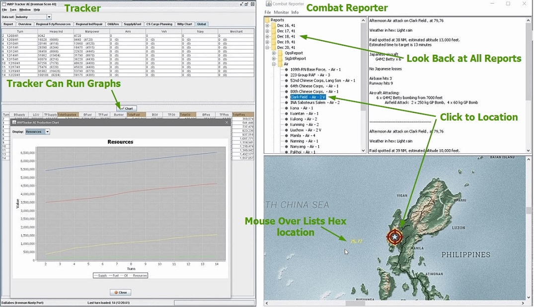Switch to the Regional Ind/Repair tab
The image size is (534, 307).
[x=89, y=24]
